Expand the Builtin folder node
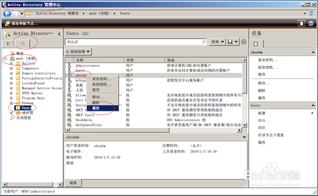Image resolution: width=318 pixels, height=196 pixels. pos(11,63)
